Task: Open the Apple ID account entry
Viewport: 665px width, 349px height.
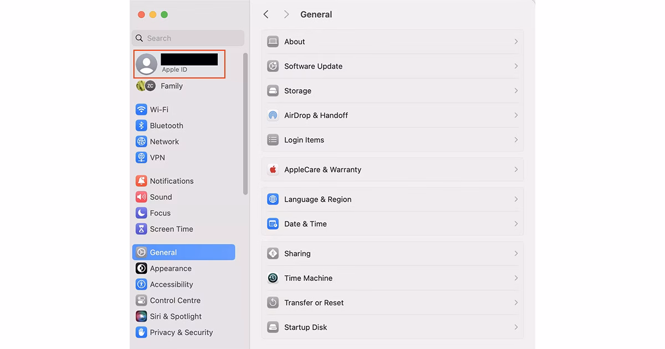Action: point(180,64)
